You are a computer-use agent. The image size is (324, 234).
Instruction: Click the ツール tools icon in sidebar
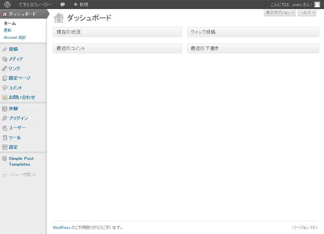4,138
